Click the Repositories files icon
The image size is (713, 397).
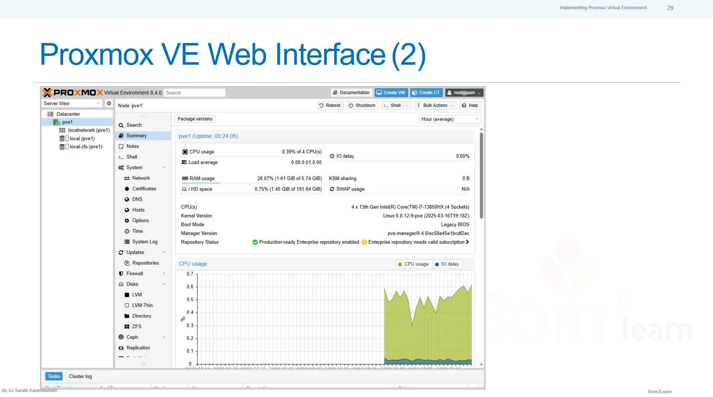click(x=127, y=263)
